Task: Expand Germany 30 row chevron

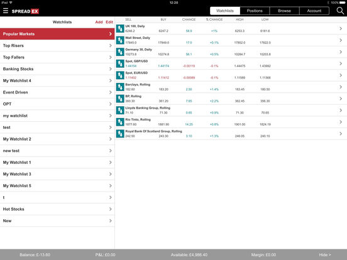Action: [x=341, y=52]
